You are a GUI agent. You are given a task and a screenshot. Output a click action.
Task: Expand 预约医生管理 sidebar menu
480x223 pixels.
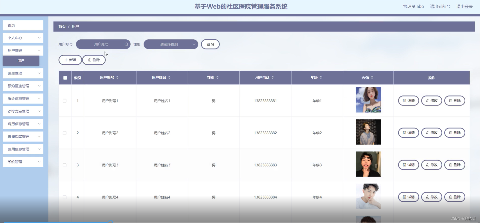tap(23, 86)
